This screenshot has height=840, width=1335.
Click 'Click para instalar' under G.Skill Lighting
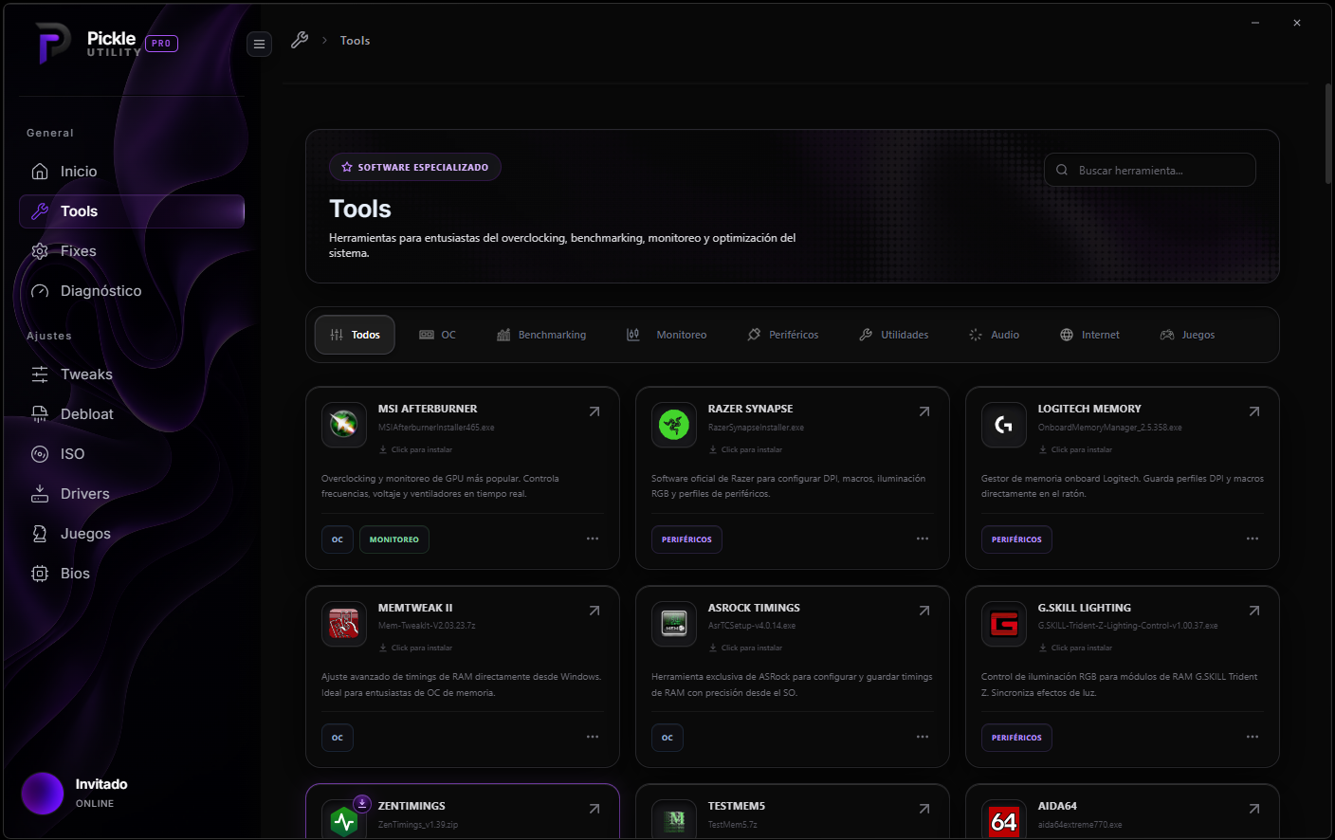click(1076, 648)
